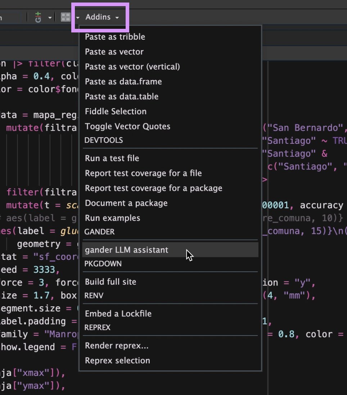Click the workspace panes grid icon
The height and width of the screenshot is (395, 347).
pos(66,17)
